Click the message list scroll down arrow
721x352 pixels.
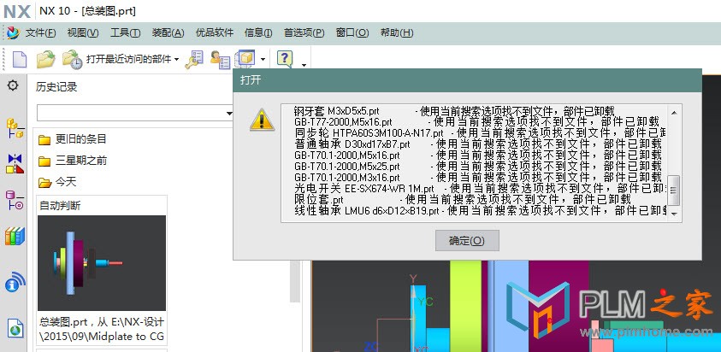[674, 214]
